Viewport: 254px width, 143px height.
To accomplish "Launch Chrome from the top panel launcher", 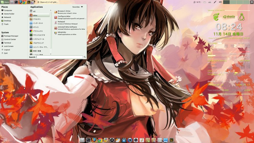I will pos(24,2).
